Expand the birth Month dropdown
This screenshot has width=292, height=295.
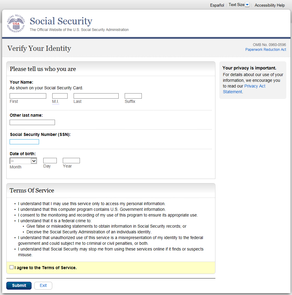[23, 161]
